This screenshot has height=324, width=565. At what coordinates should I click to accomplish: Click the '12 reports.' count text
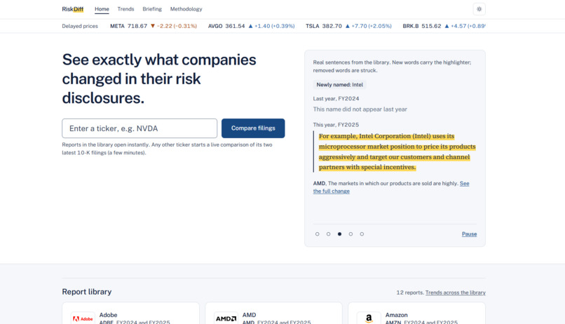pos(410,292)
